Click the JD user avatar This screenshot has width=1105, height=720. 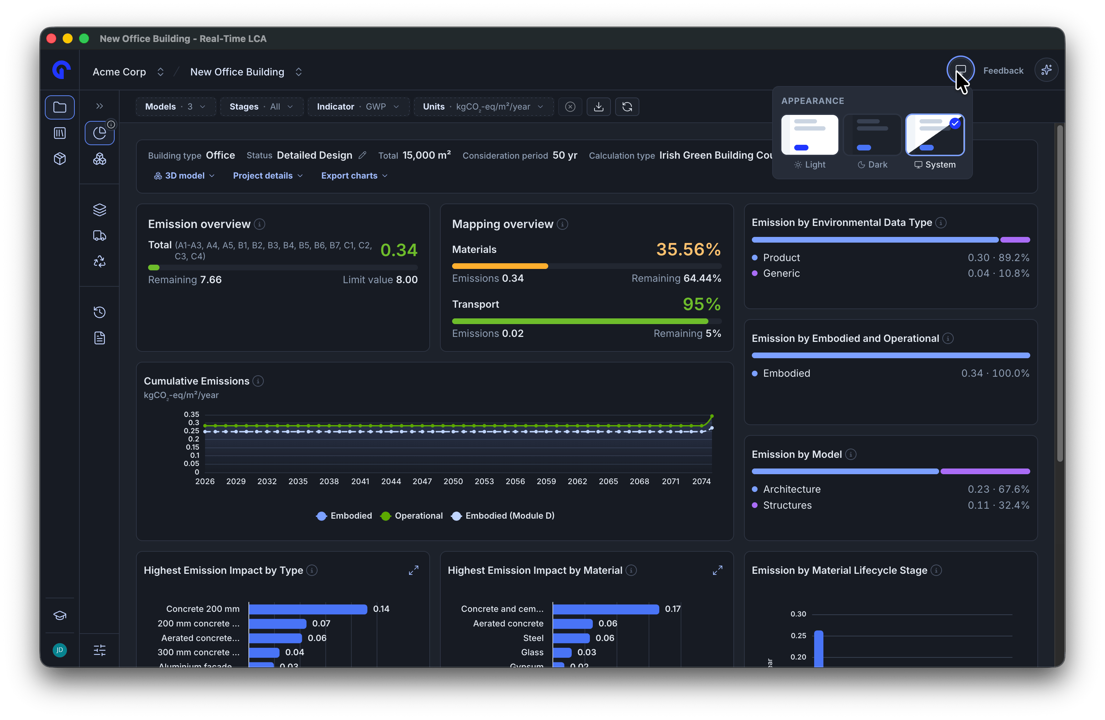point(59,650)
